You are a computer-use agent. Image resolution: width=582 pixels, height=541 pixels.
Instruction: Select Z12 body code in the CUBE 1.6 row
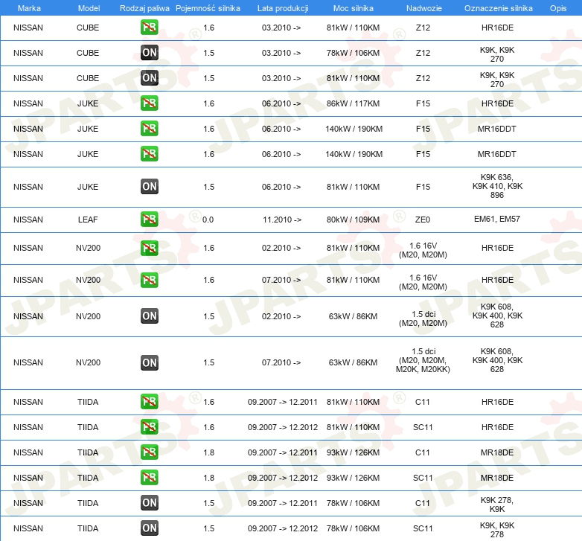coord(423,28)
